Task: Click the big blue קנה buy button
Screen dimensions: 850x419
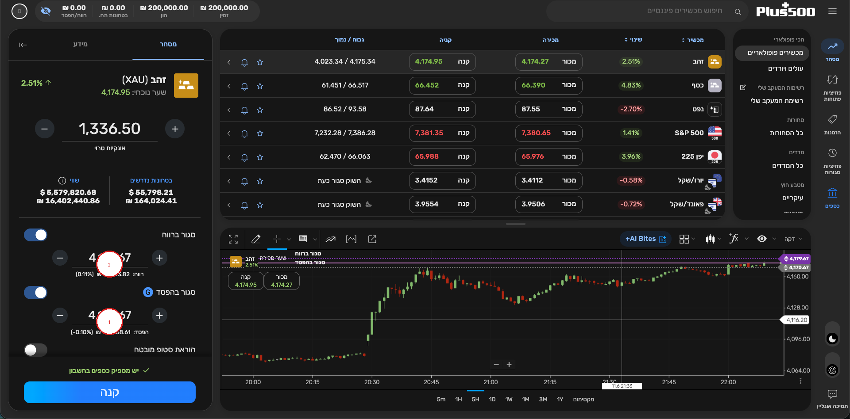Action: point(110,392)
